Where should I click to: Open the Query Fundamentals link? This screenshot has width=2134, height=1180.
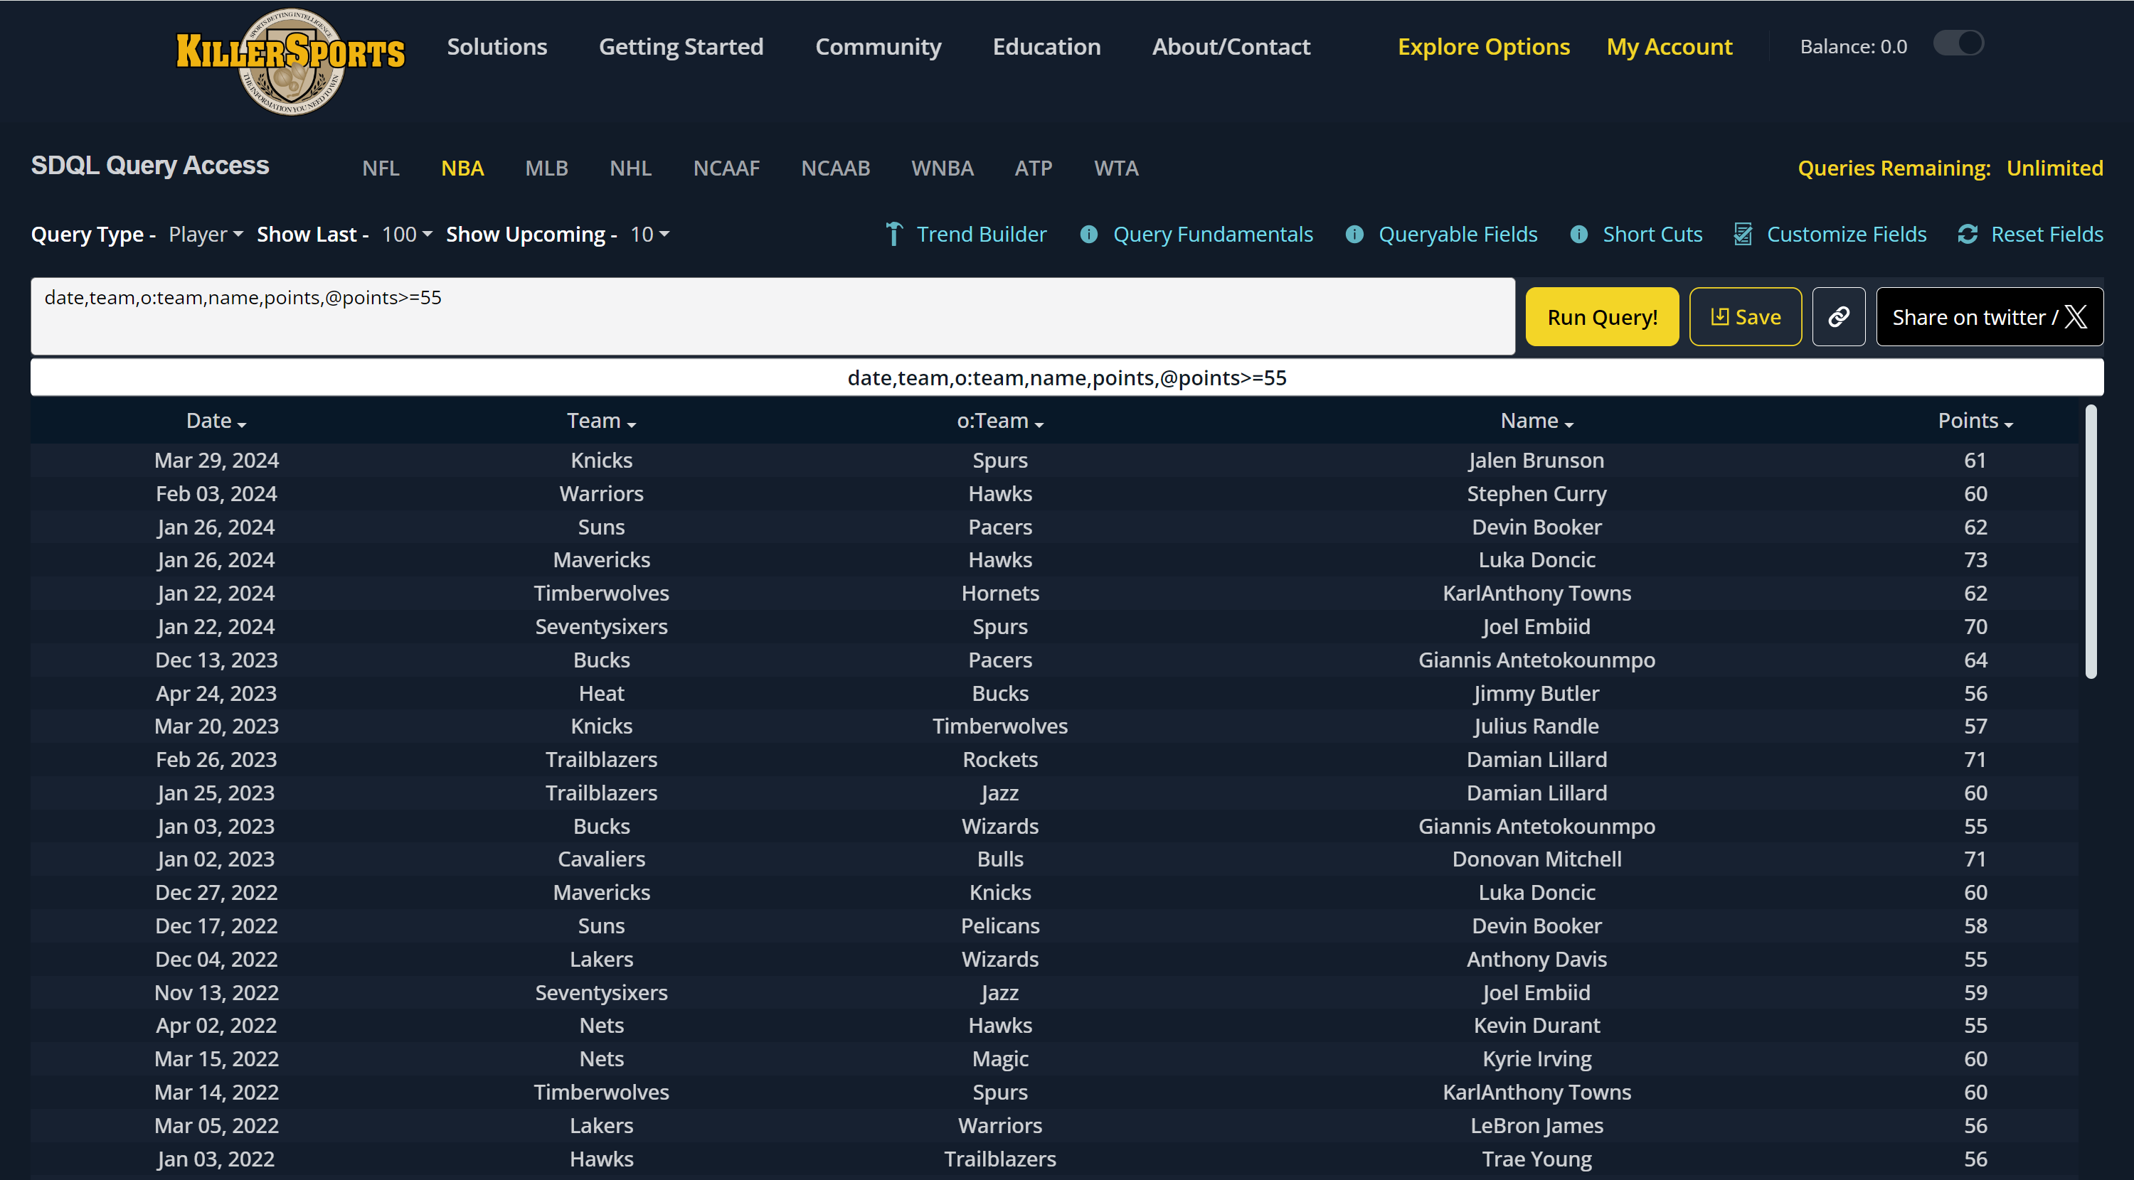tap(1213, 235)
